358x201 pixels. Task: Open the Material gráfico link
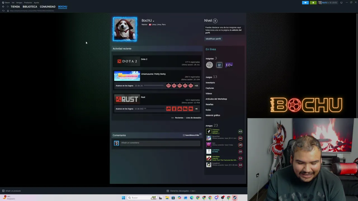213,115
